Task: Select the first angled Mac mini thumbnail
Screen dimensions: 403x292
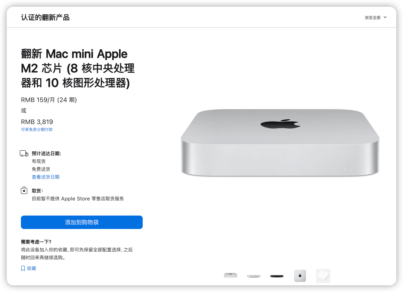Action: [x=231, y=276]
